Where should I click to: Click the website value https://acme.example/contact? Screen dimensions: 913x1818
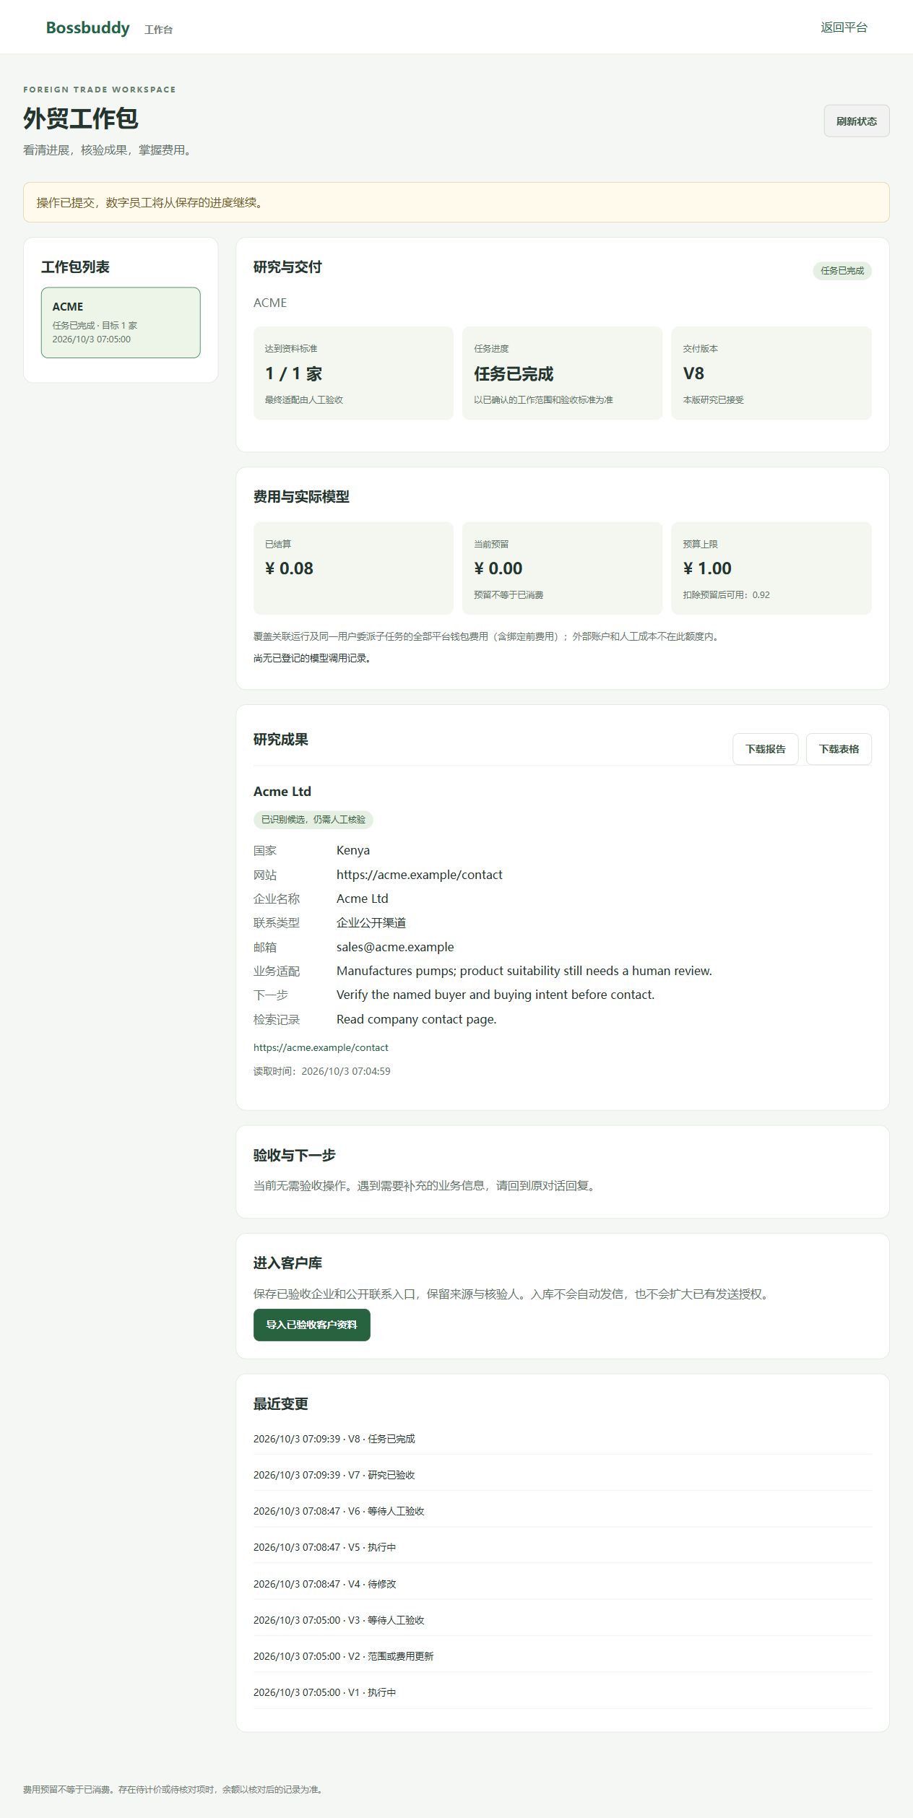pyautogui.click(x=420, y=875)
